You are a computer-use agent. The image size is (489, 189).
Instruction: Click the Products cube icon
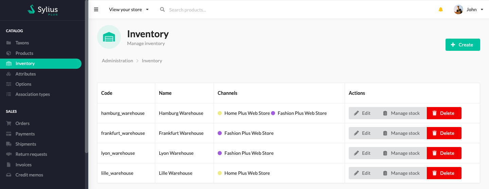click(9, 53)
